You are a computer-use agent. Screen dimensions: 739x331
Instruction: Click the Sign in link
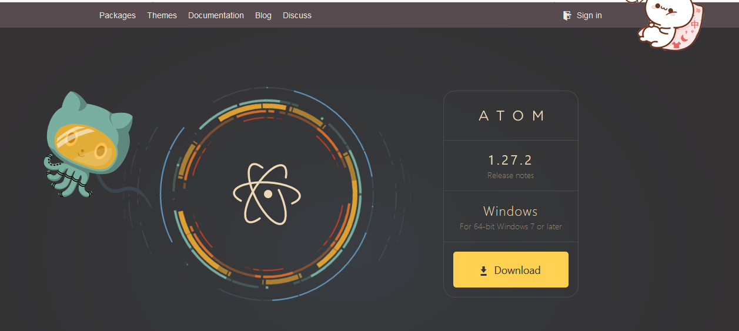tap(589, 15)
